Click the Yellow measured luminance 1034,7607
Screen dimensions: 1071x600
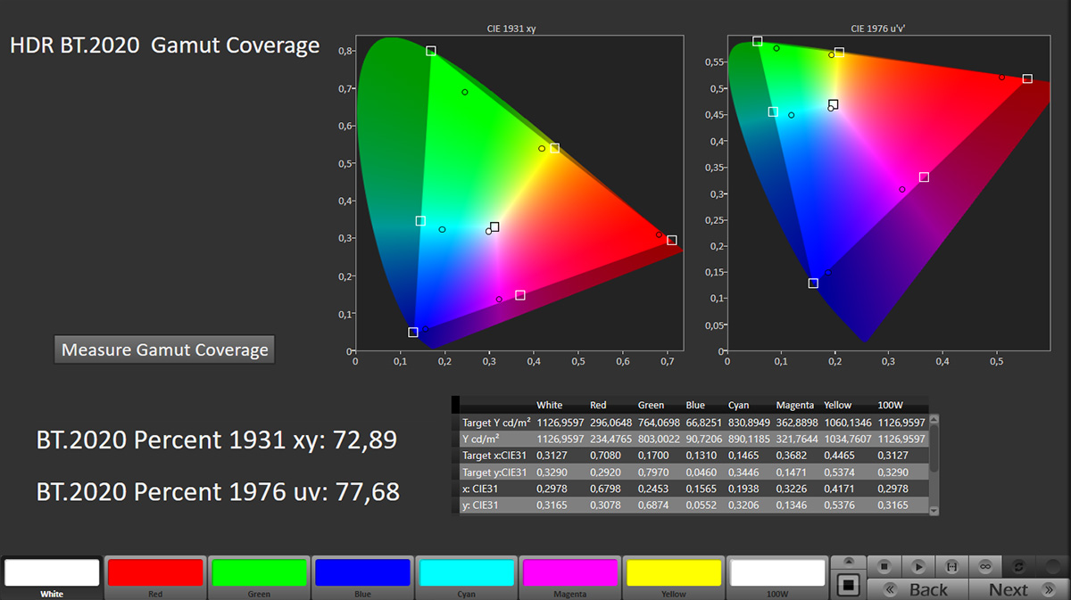847,439
